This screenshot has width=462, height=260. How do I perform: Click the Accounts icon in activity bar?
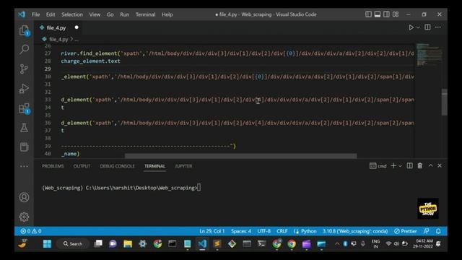(x=24, y=197)
